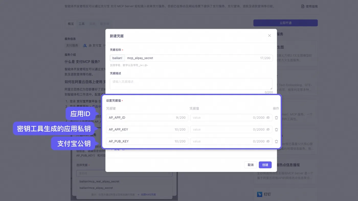The width and height of the screenshot is (358, 201).
Task: Click the 支付宝 logo beside 支付服务
Action: (x=85, y=45)
